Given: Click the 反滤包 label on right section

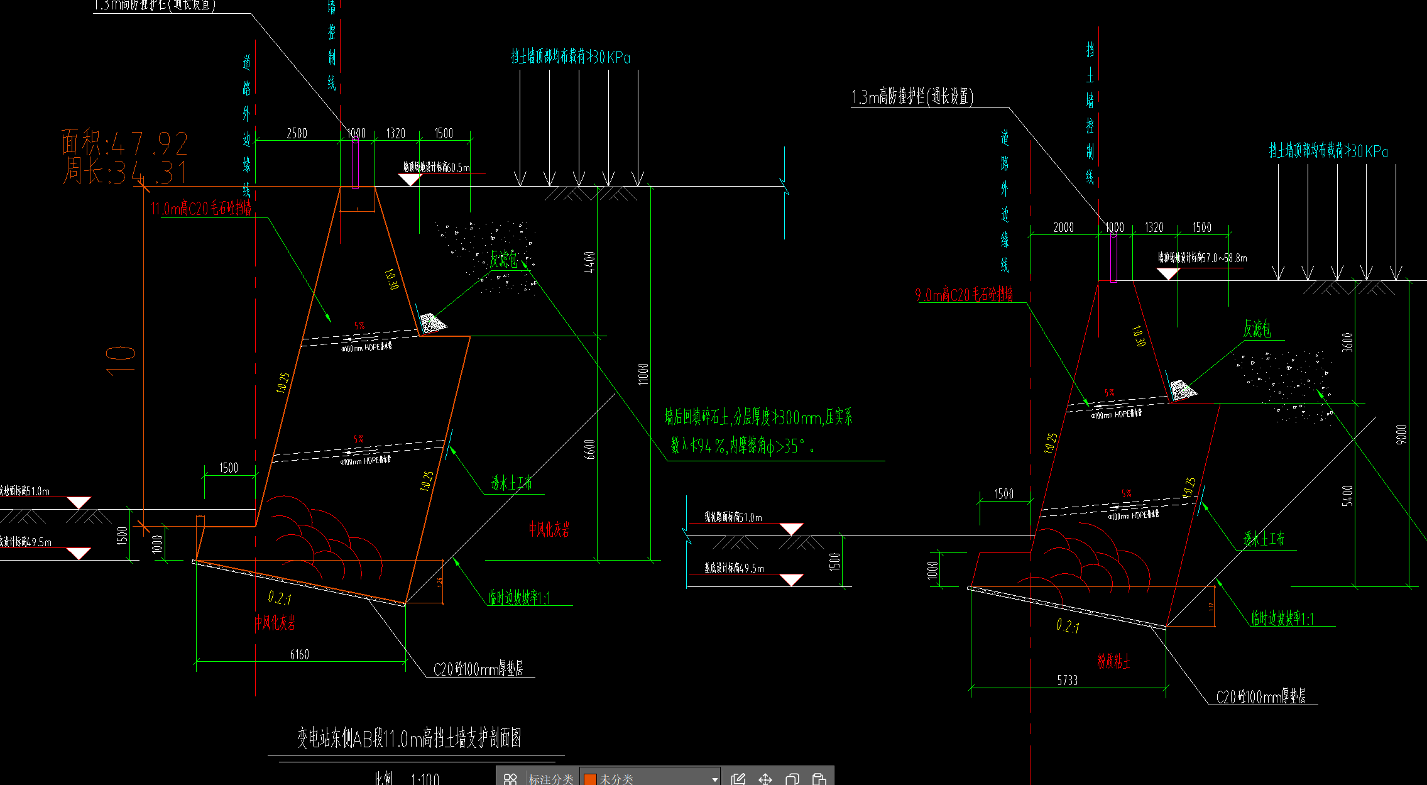Looking at the screenshot, I should pos(1257,329).
